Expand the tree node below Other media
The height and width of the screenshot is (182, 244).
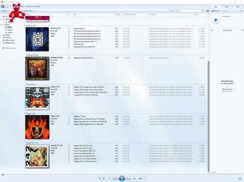pyautogui.click(x=1, y=43)
